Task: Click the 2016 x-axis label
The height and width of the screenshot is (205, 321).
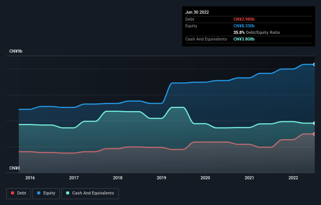Action: click(30, 178)
